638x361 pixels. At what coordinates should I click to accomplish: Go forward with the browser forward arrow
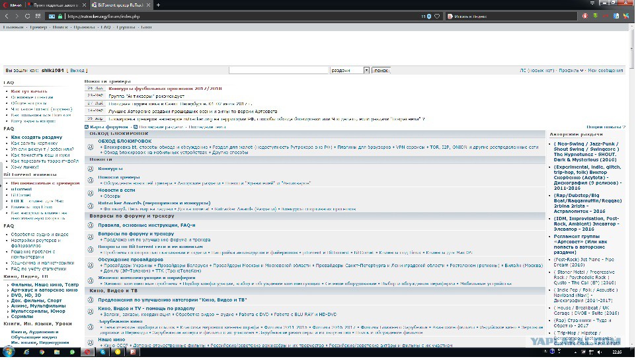(x=17, y=17)
